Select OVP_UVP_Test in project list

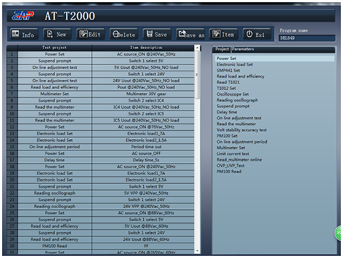[231, 165]
